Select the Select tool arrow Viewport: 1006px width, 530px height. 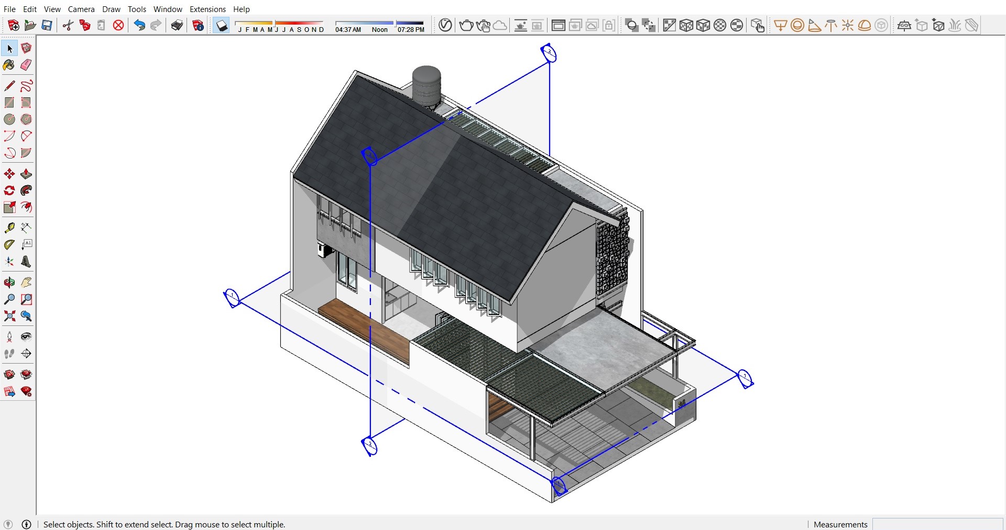click(x=9, y=48)
